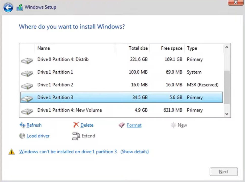Click the partition list scrollbar thumb
Viewport: 245px width, 182px height.
click(227, 87)
